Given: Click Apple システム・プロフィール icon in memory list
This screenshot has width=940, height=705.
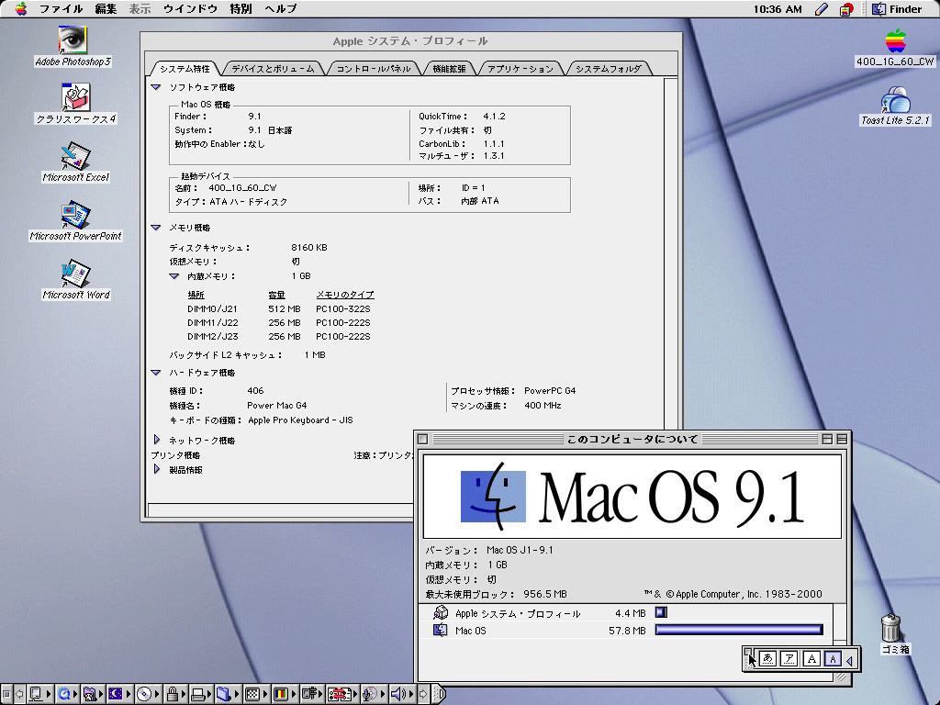Looking at the screenshot, I should 441,612.
